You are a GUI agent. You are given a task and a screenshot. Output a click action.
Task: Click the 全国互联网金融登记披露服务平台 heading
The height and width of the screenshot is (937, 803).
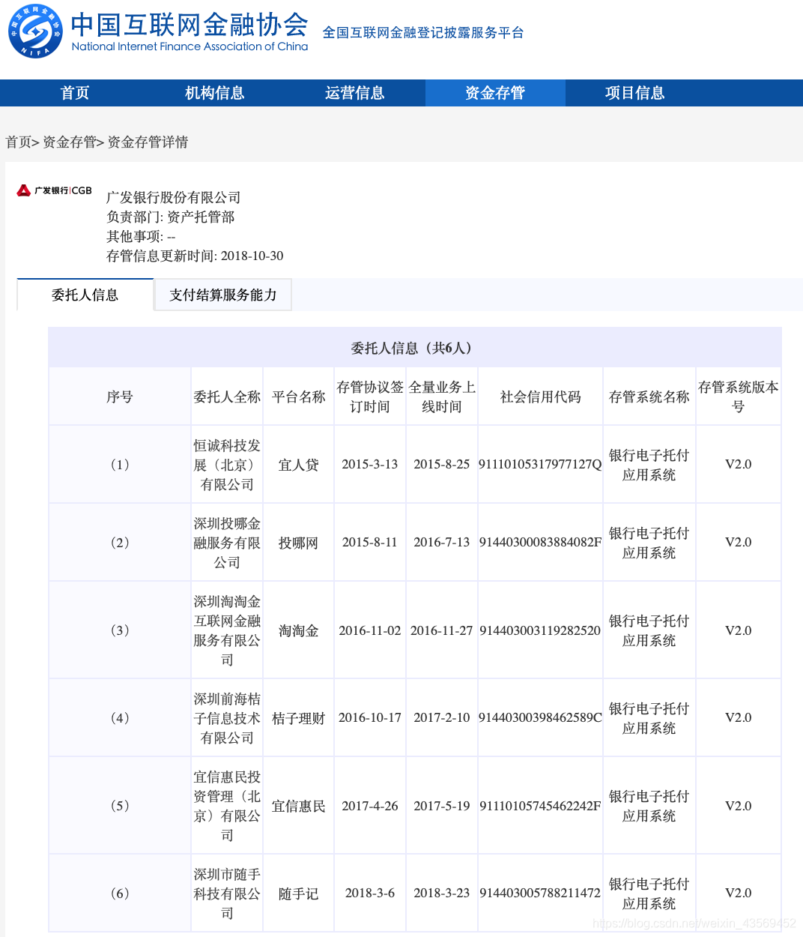click(423, 33)
